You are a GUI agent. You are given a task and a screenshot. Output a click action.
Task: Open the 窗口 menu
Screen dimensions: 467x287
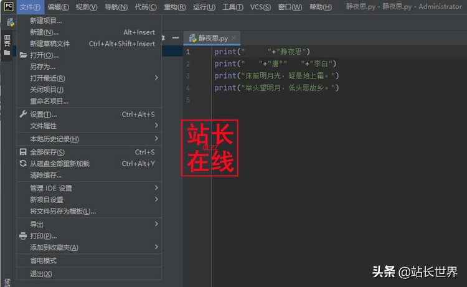pos(290,7)
